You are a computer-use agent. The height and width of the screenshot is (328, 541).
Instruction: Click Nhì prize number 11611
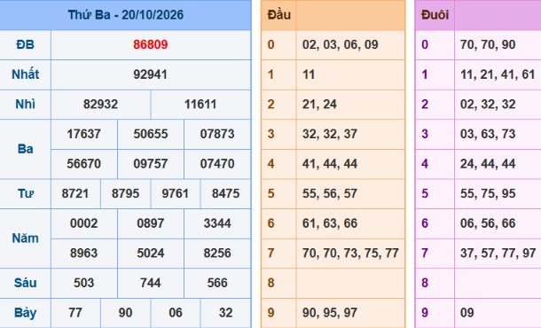coord(200,104)
